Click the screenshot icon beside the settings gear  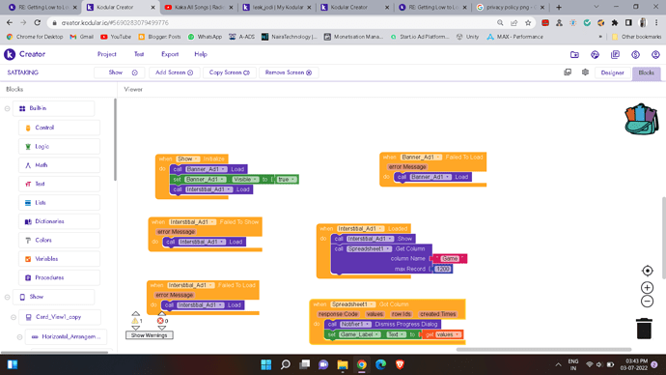[568, 72]
